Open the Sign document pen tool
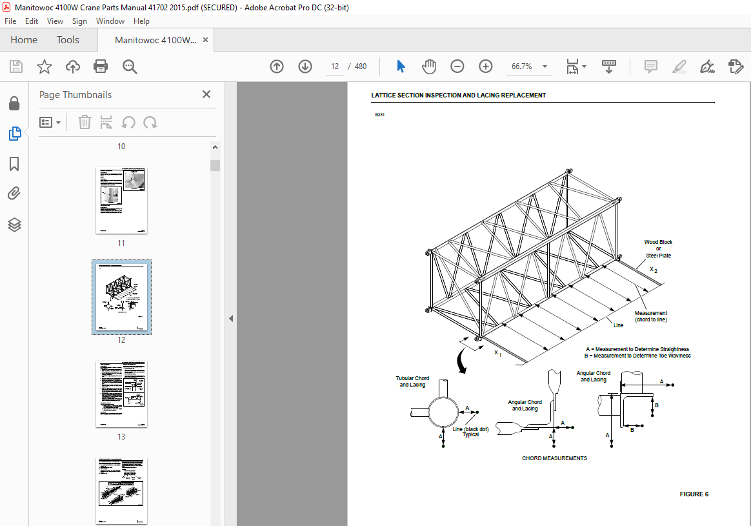The width and height of the screenshot is (751, 526). [707, 66]
